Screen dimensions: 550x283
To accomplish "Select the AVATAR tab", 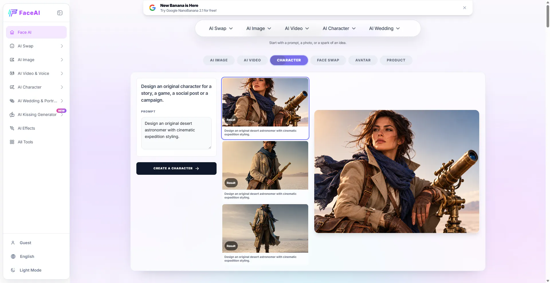I will coord(363,60).
